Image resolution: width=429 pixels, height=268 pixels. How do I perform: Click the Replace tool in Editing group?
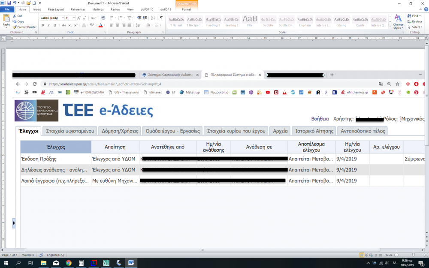414,21
